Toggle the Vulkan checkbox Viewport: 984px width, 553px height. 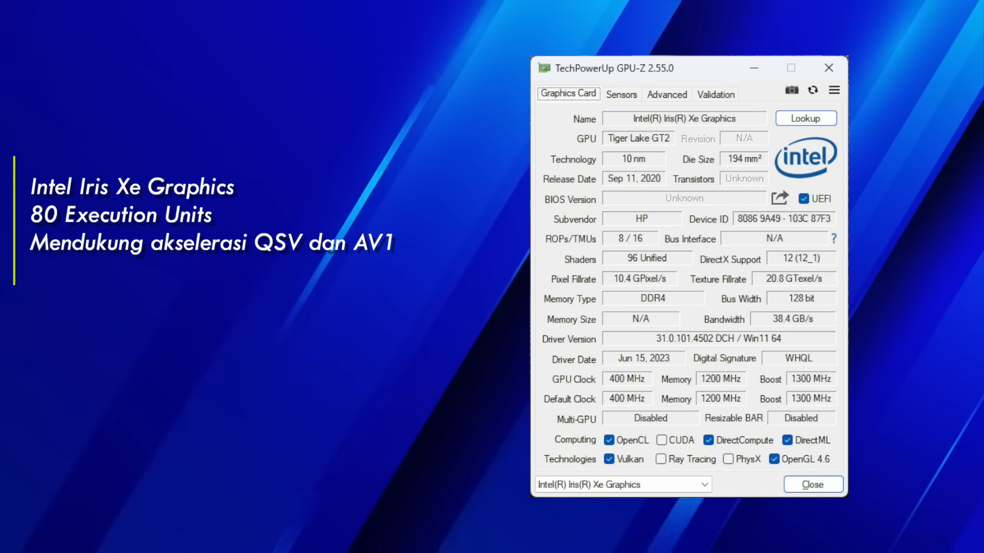(609, 459)
